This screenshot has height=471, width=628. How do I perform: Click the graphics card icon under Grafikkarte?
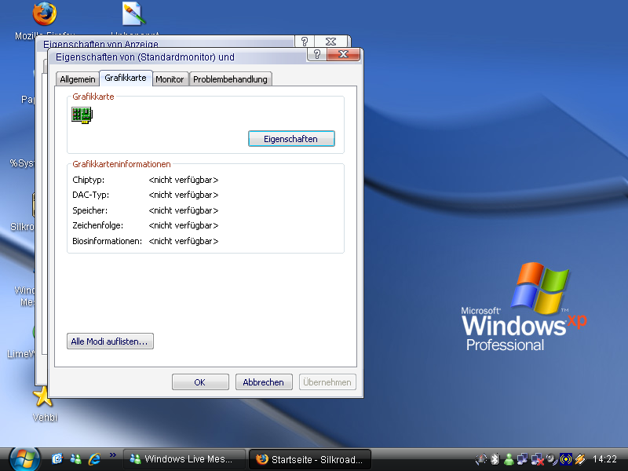point(82,115)
